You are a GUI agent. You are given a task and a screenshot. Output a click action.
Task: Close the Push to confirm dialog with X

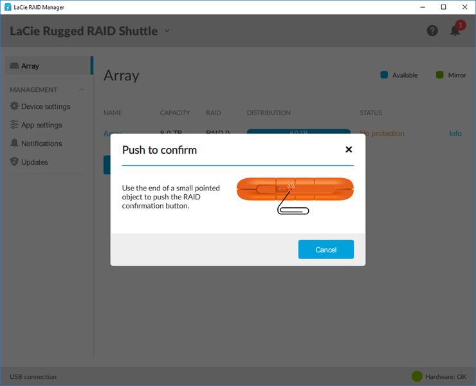pos(349,149)
